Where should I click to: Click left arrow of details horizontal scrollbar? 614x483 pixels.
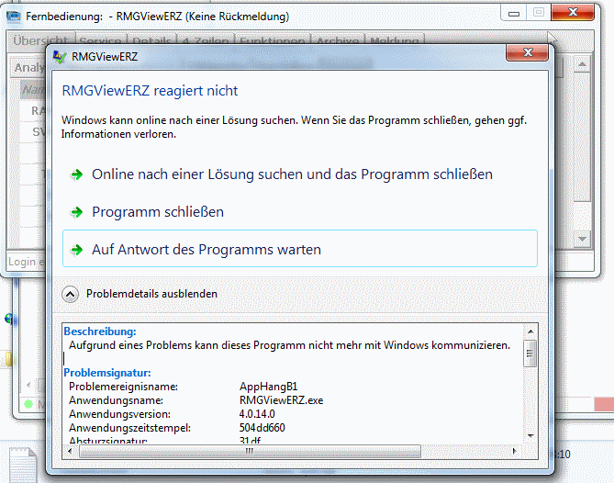[71, 451]
